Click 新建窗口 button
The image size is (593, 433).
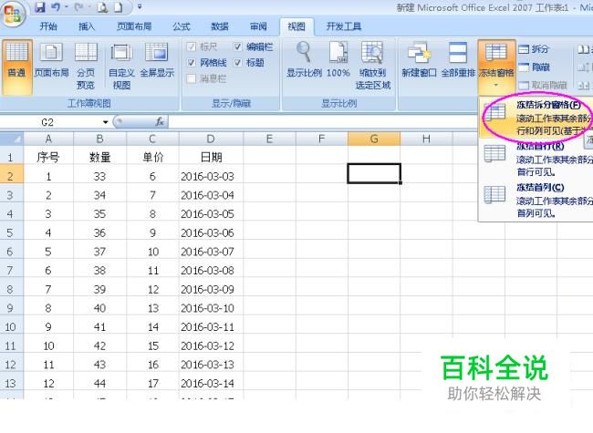tap(419, 60)
